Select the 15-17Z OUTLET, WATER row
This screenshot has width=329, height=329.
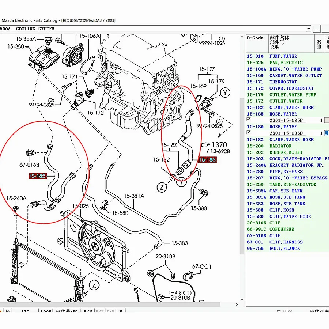[x=287, y=101]
